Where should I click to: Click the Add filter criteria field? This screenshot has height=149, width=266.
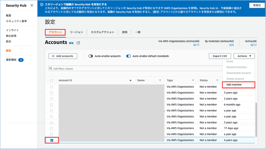click(133, 69)
